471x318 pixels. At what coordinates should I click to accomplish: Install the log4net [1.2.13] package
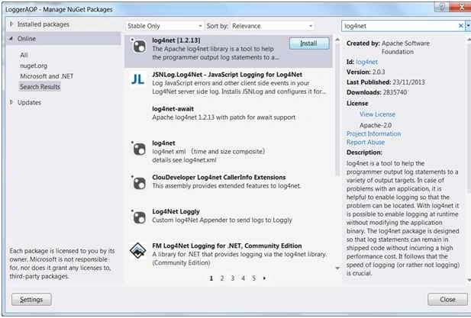[x=309, y=43]
